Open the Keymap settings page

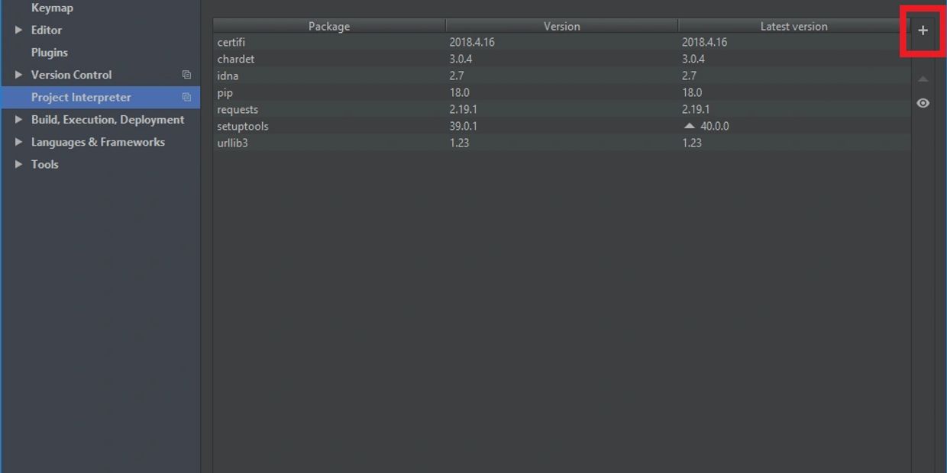(x=52, y=8)
